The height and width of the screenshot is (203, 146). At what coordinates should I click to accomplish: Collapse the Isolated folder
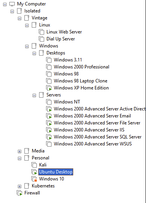[x=12, y=12]
